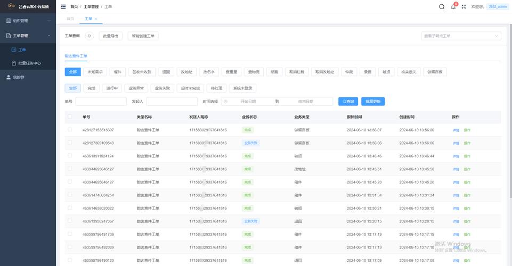Filter by type 改地址

(186, 72)
